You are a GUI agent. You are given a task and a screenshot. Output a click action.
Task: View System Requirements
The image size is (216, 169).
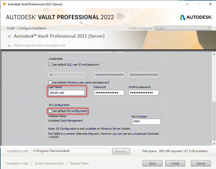[x=49, y=163]
